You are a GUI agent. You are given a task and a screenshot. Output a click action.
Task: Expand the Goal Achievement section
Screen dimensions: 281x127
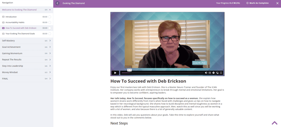(27, 47)
